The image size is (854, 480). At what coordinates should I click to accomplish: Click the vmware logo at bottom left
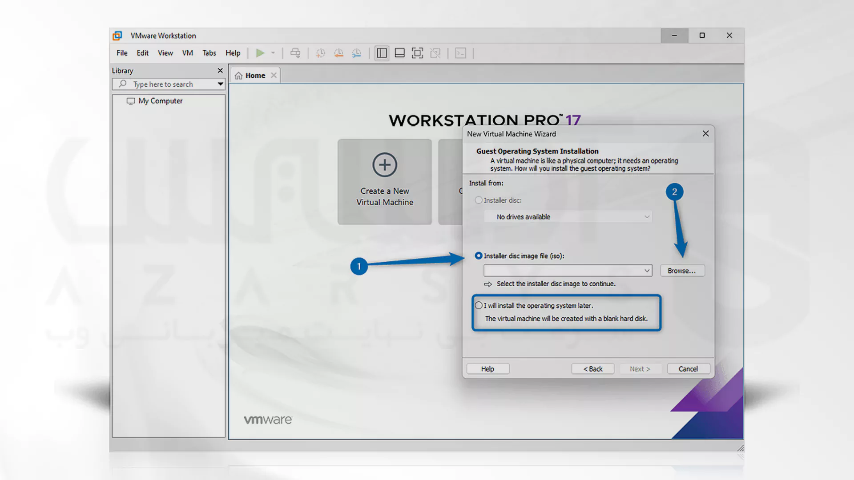coord(268,420)
